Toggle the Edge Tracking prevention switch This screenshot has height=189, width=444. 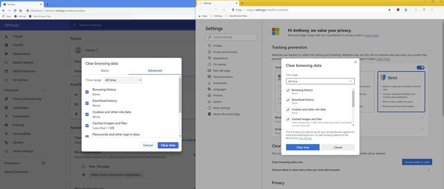pos(420,68)
